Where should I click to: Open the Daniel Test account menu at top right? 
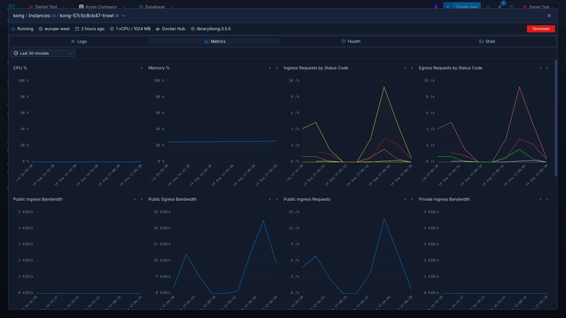pyautogui.click(x=538, y=6)
